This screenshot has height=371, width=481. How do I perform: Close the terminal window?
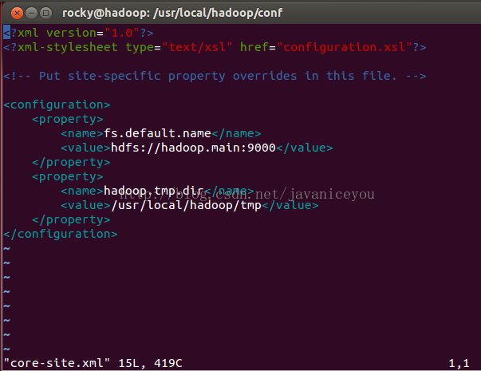tap(17, 14)
